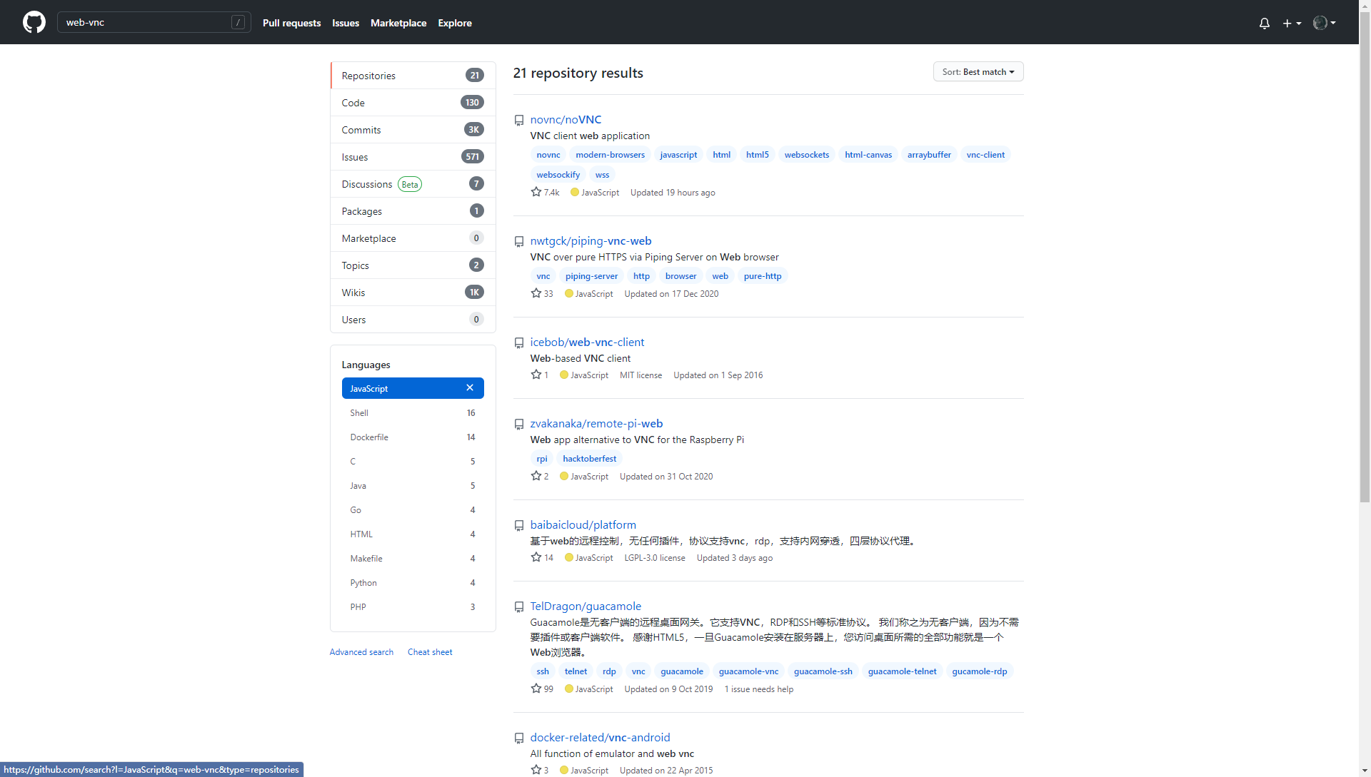Screen dimensions: 1371x777
Task: Click the star icon for novnc/noVNC
Action: [x=536, y=192]
